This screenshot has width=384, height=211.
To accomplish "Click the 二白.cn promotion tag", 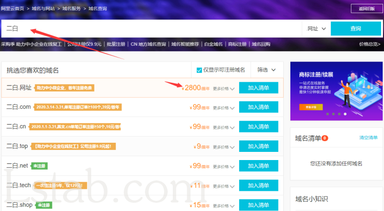I will (x=75, y=127).
